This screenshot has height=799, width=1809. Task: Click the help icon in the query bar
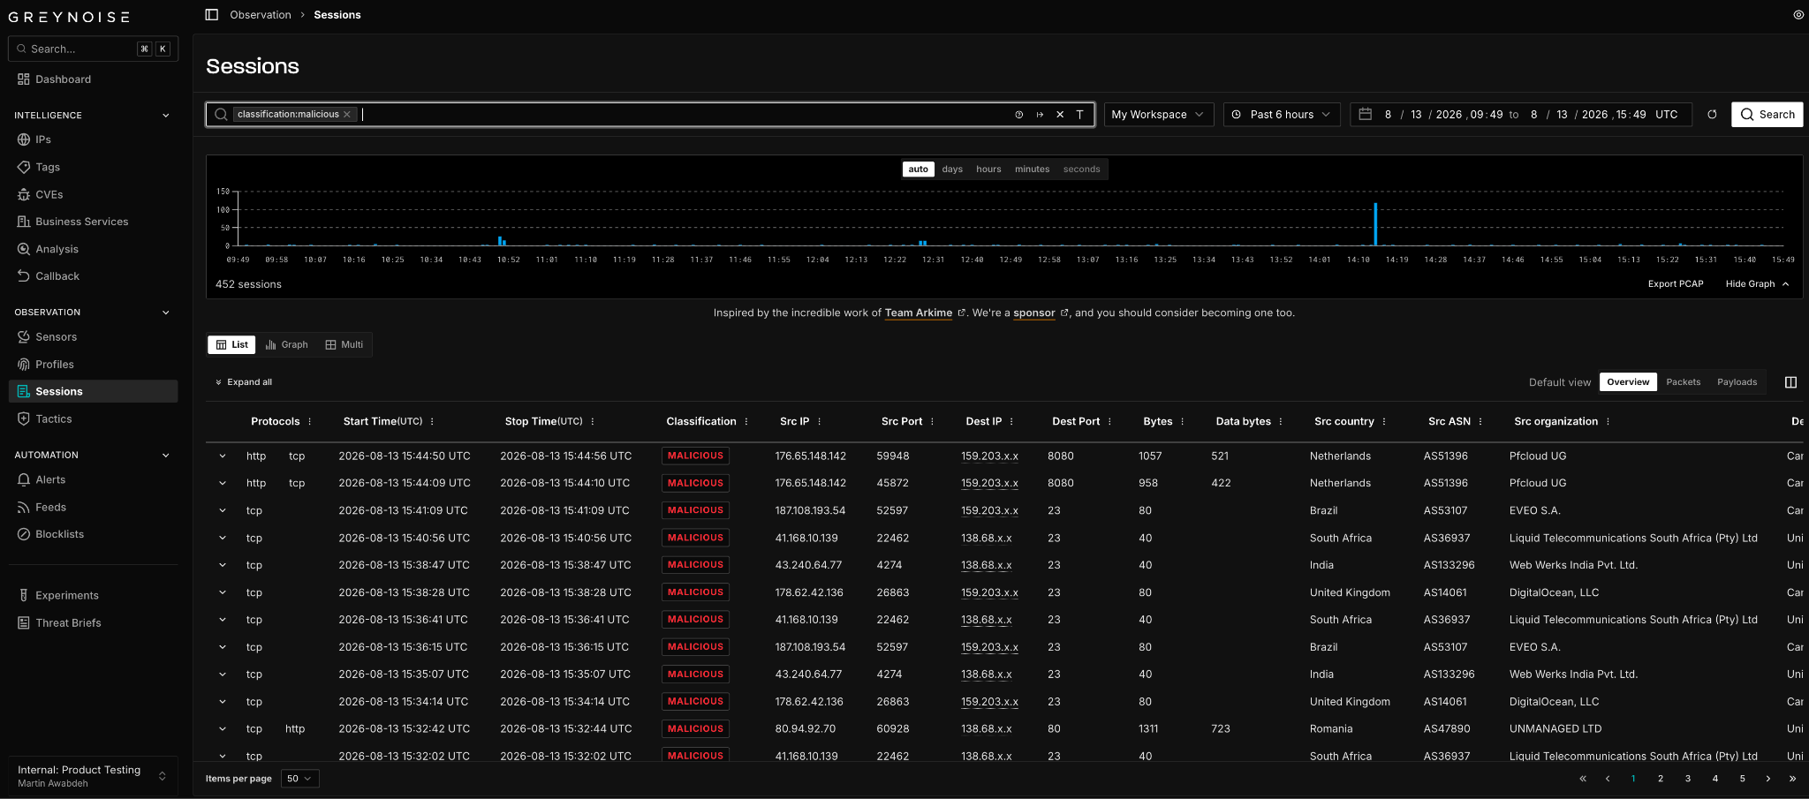click(1018, 115)
